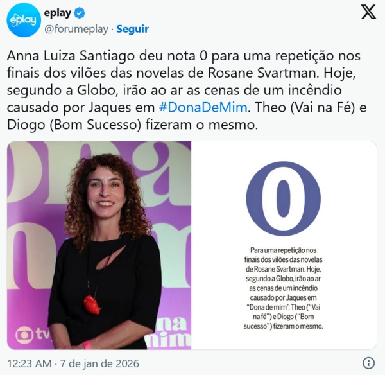Click the newspaper clipping text block
The image size is (385, 375).
point(284,288)
